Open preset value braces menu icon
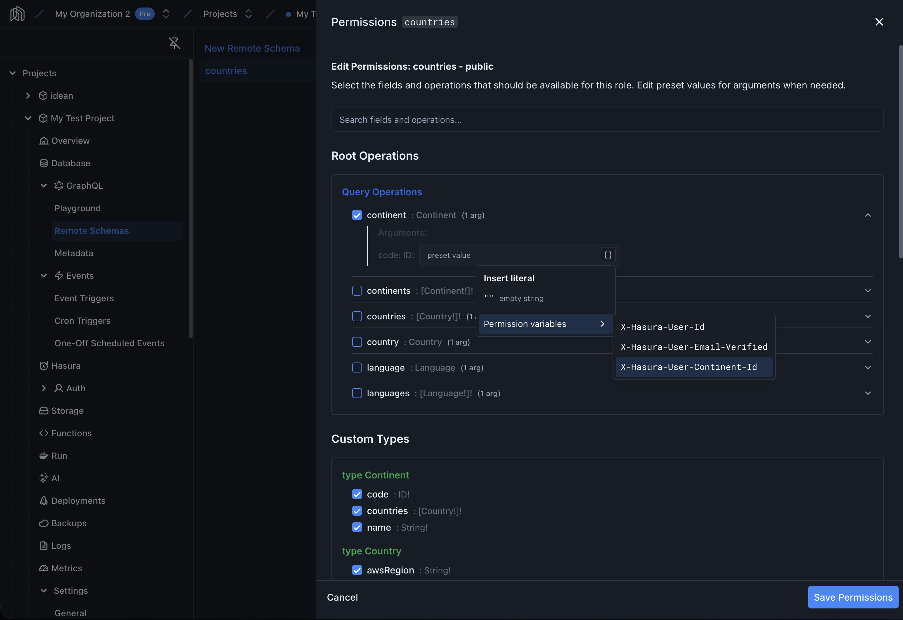Screen dimensions: 903x620 (608, 255)
